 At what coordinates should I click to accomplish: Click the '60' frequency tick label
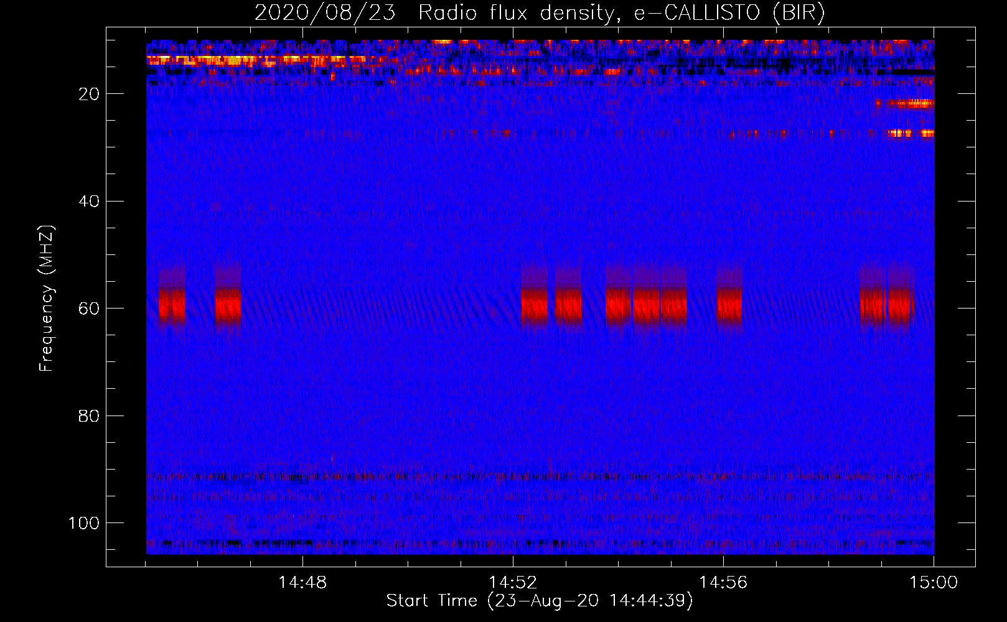tap(89, 309)
